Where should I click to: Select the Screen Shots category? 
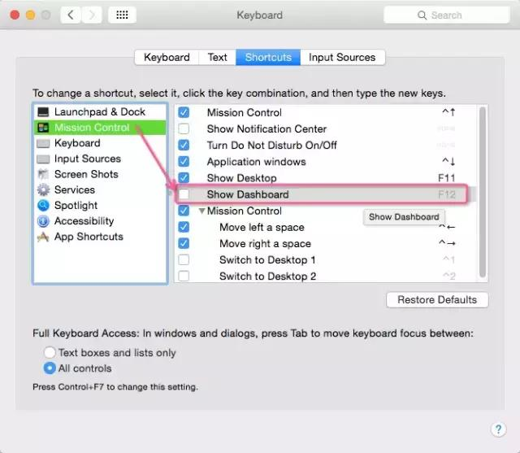[x=100, y=174]
